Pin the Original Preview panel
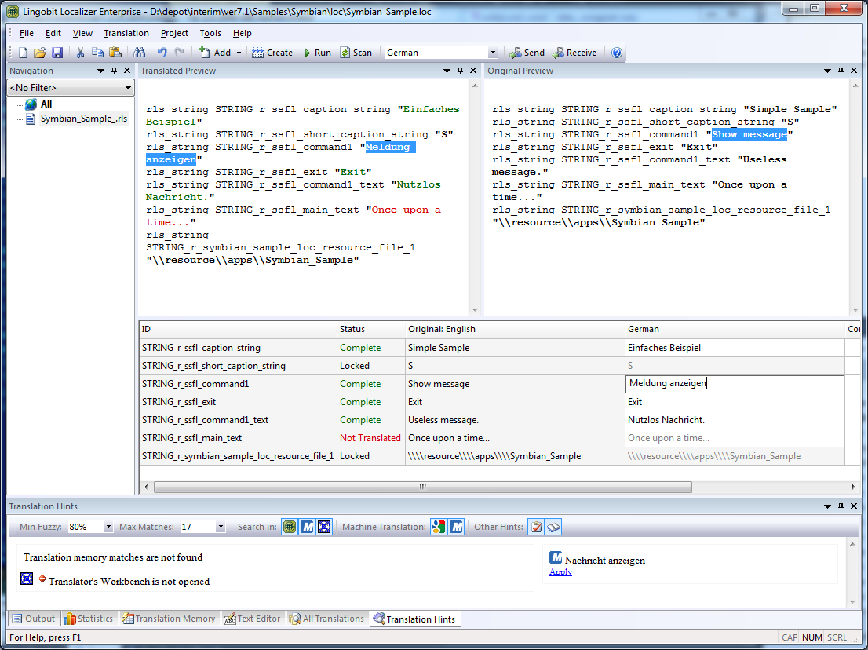The height and width of the screenshot is (650, 868). coord(841,71)
